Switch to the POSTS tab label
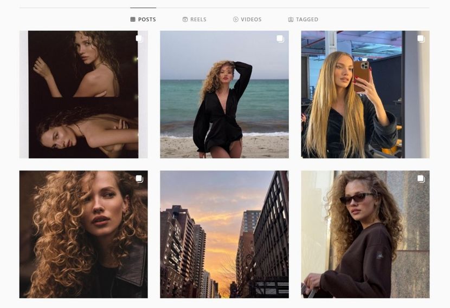This screenshot has height=308, width=450. (x=147, y=19)
